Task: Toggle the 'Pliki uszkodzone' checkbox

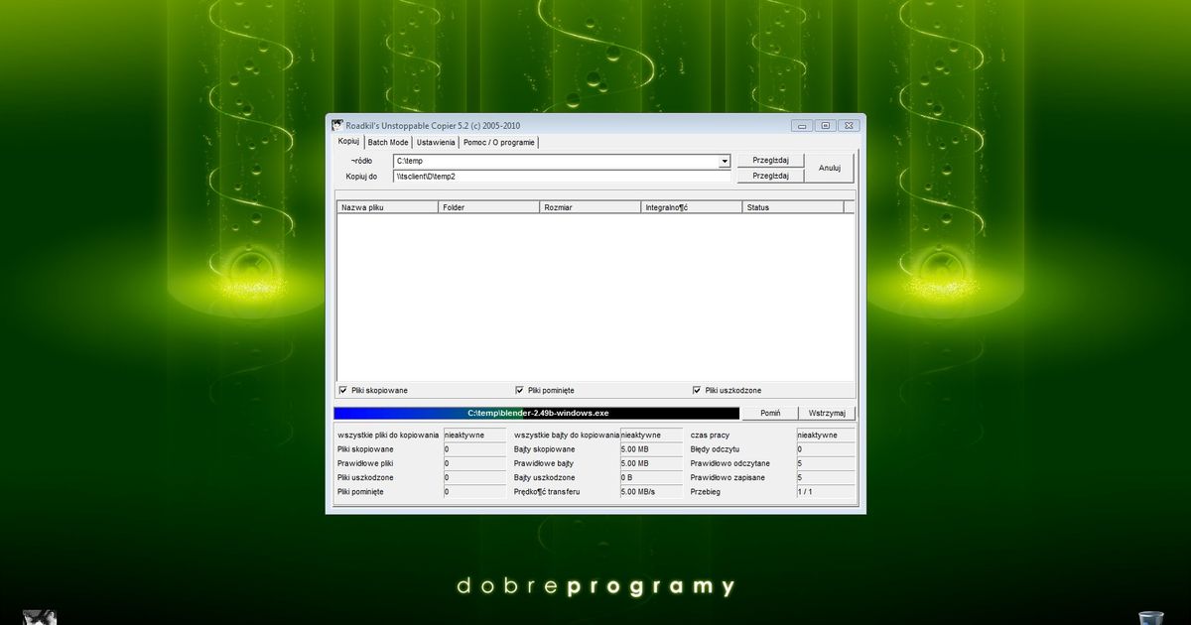Action: pyautogui.click(x=697, y=390)
